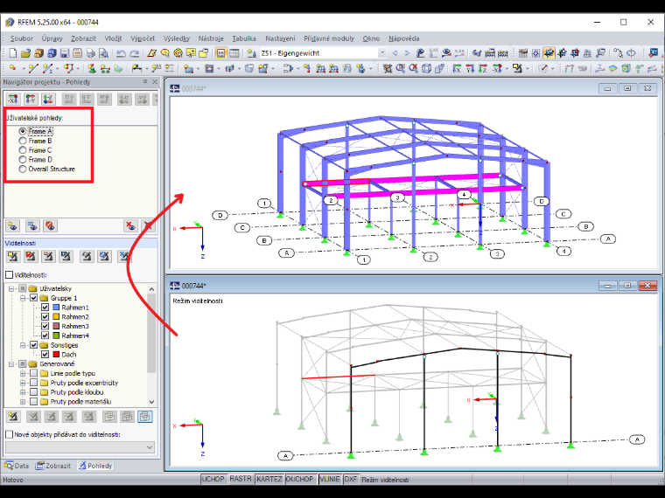The height and width of the screenshot is (498, 665).
Task: Enable Nové objekty přidávat do viditelnosti checkbox
Action: (x=9, y=434)
